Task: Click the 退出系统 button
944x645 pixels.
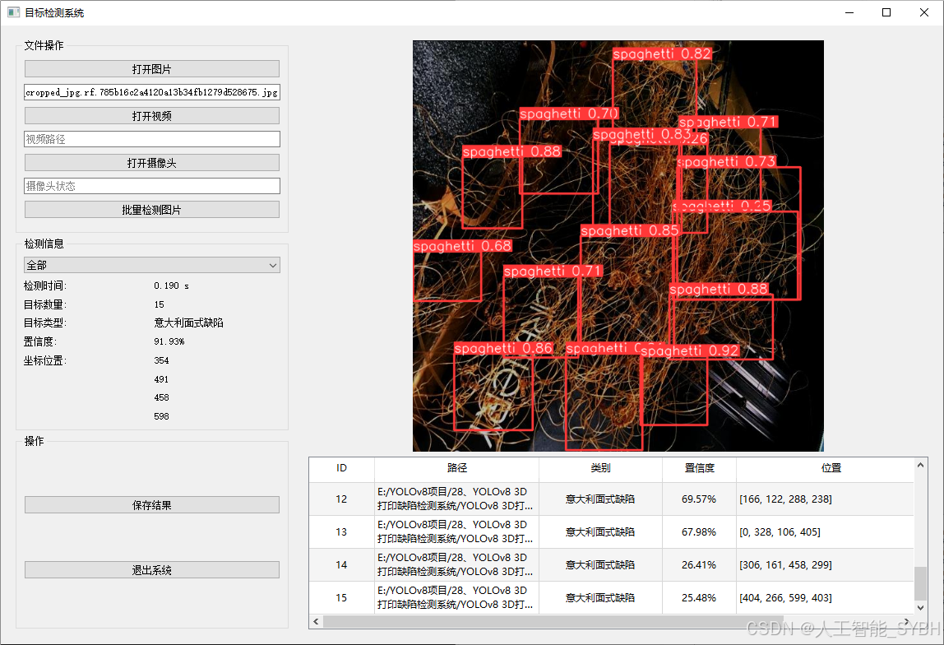Action: 151,569
